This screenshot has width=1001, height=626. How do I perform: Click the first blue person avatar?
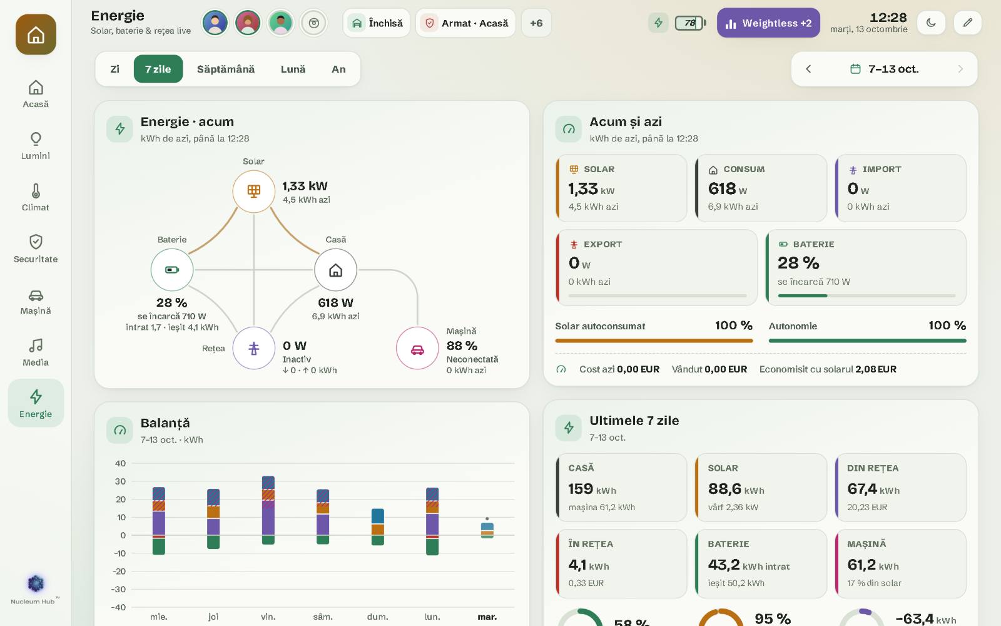click(x=215, y=23)
